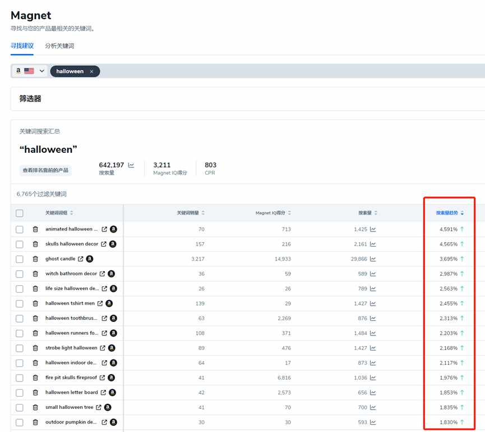The image size is (485, 432).
Task: Remove the halloween search tag
Action: pos(91,71)
